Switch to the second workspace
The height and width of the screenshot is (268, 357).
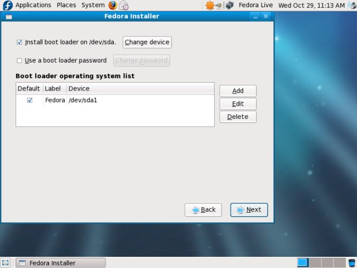coord(315,262)
